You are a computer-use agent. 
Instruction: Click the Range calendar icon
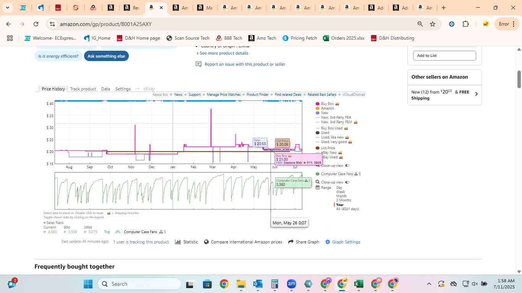point(318,188)
